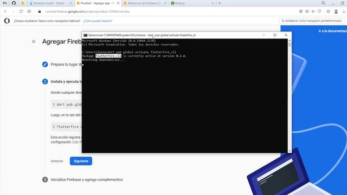The image size is (347, 195).
Task: Open the pinned Gmail tab
Action: (x=5, y=3)
